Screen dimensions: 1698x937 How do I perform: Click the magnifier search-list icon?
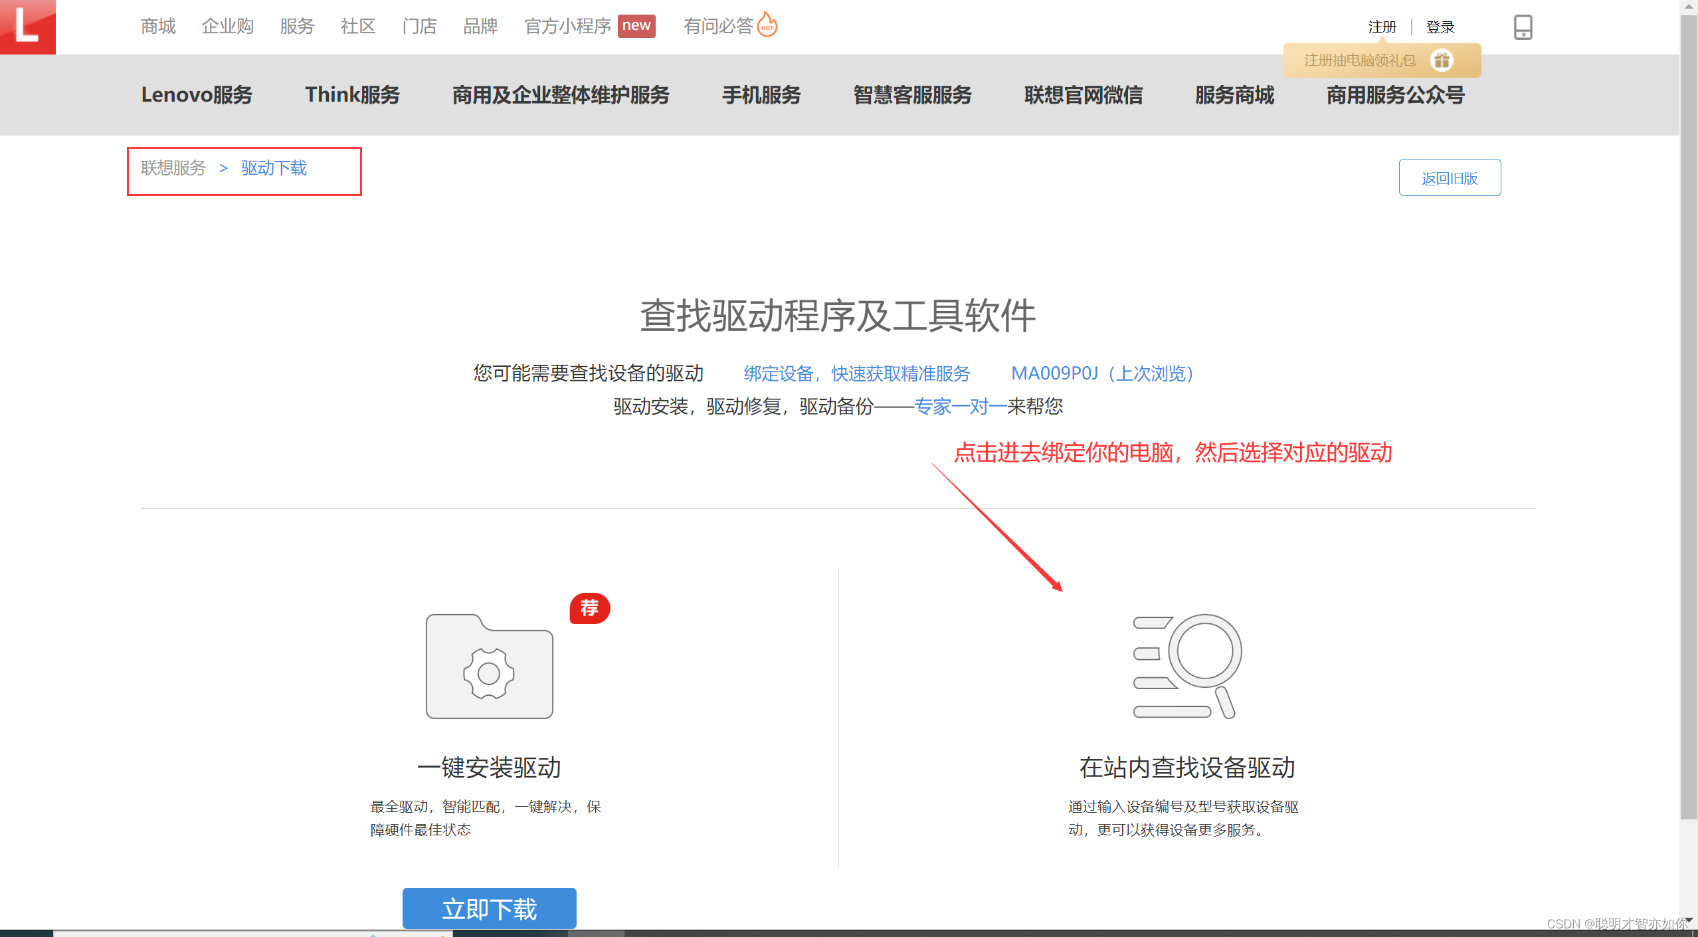[1187, 667]
